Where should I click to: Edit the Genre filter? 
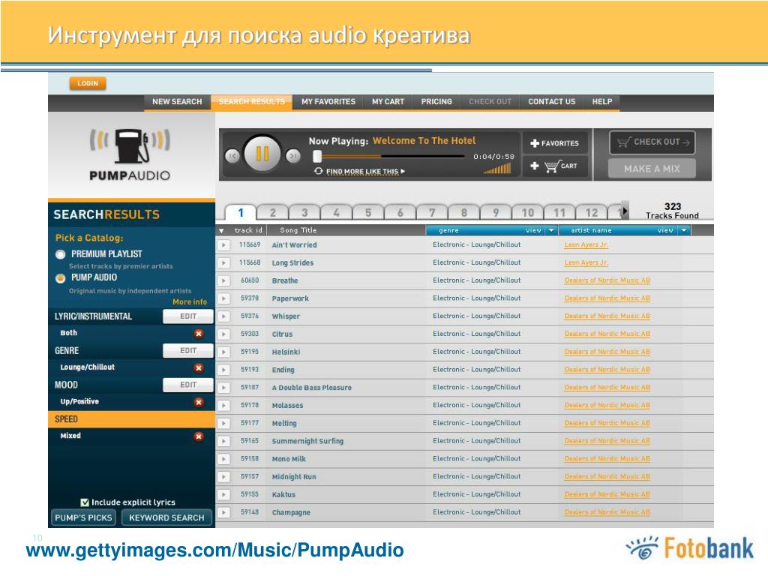(188, 351)
